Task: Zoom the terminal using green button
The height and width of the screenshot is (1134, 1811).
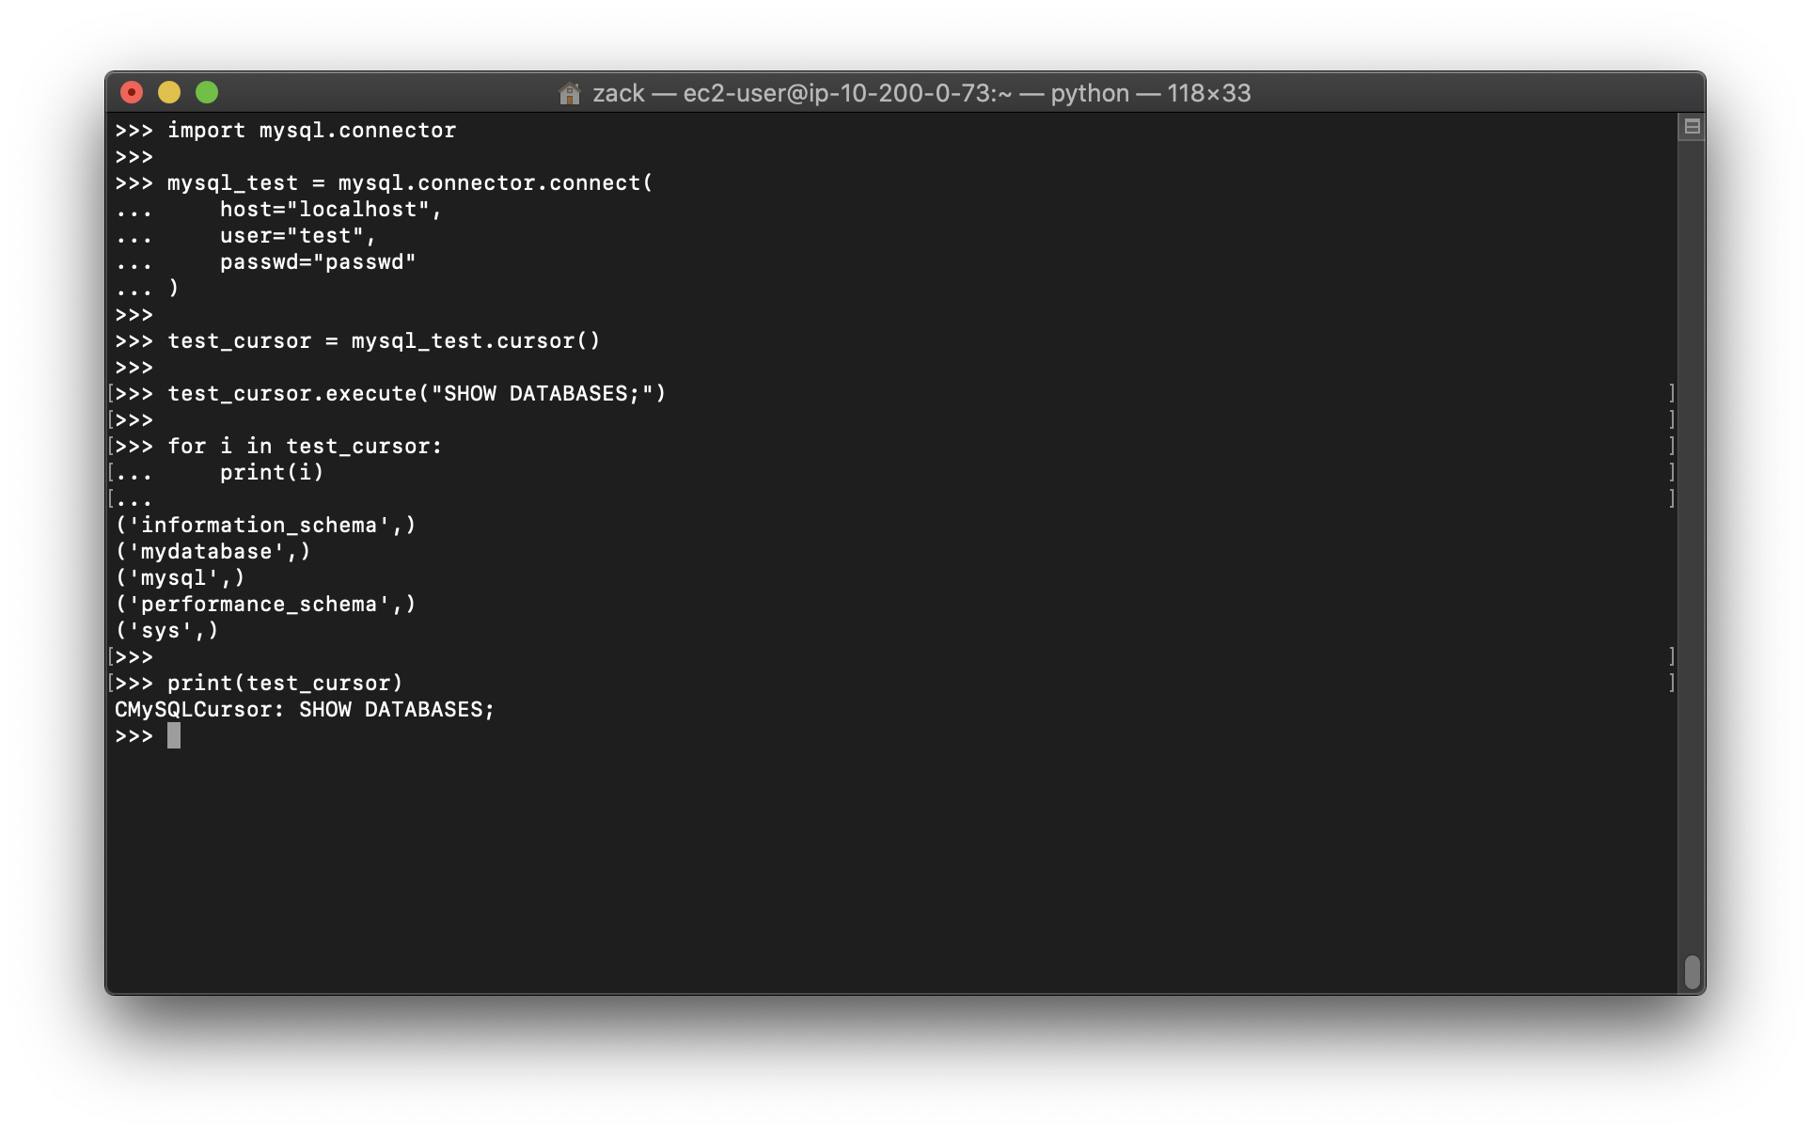Action: (207, 92)
